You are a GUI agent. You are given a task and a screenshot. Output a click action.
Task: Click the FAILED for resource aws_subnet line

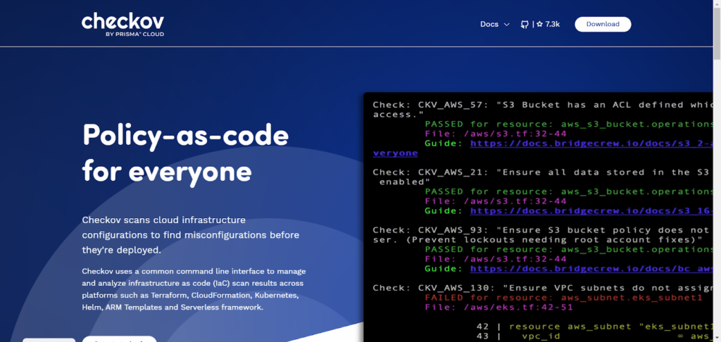(564, 298)
